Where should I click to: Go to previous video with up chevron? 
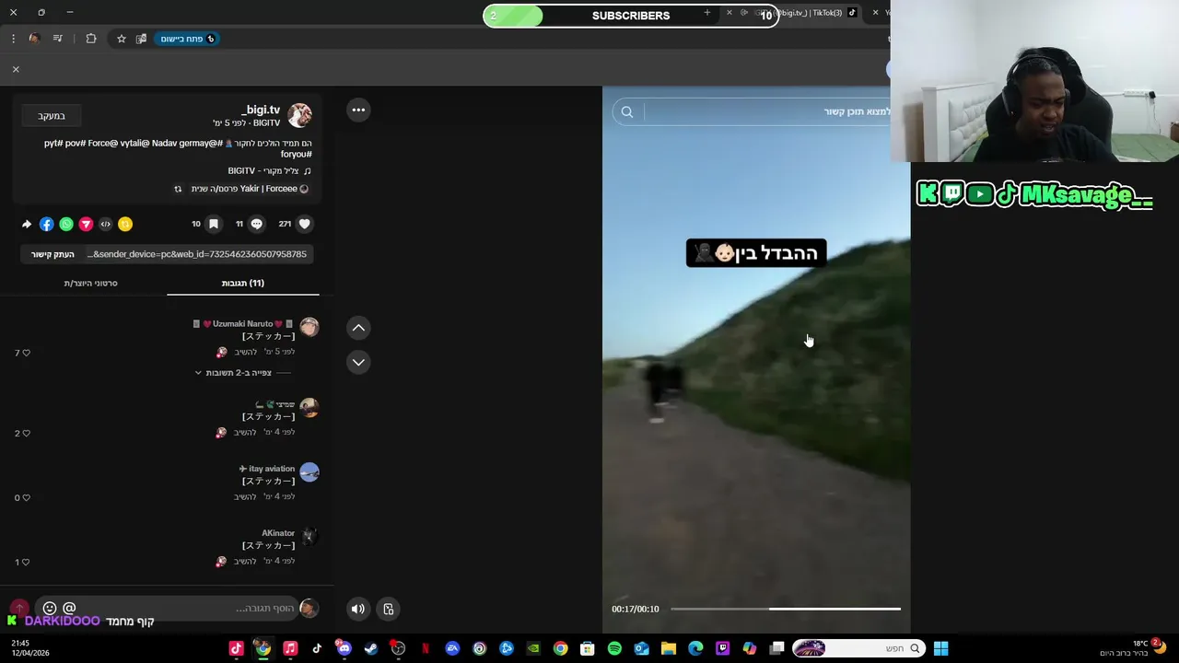[358, 328]
